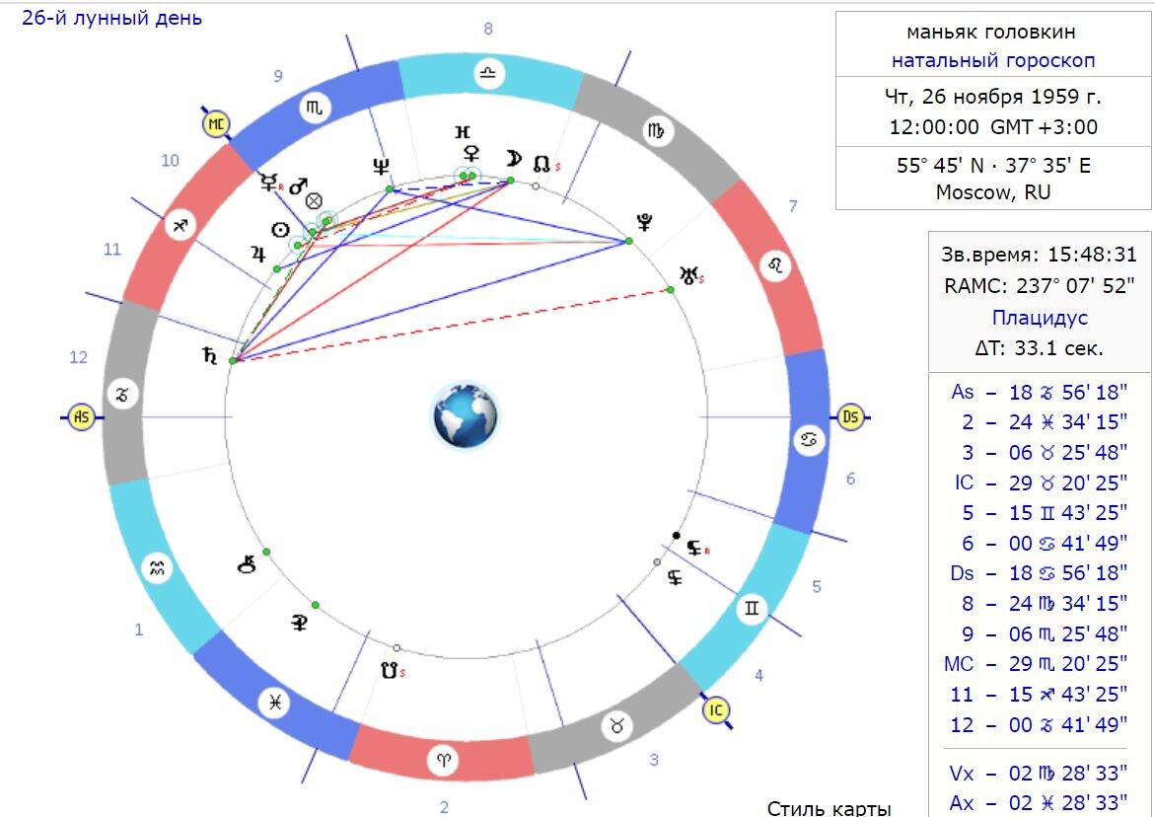The width and height of the screenshot is (1155, 817).
Task: Click the 'MC – 29 20'25"' cusp row
Action: pos(1035,664)
